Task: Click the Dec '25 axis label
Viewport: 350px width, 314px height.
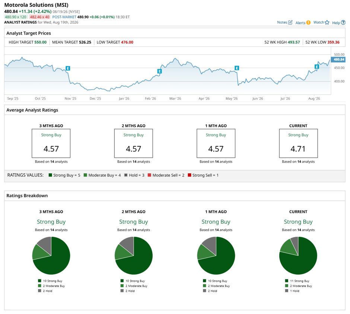Action: coord(95,98)
